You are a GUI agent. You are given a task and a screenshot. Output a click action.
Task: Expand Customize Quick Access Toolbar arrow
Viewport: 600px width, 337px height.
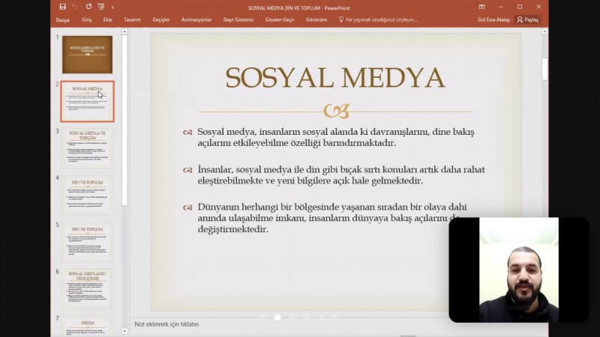click(x=111, y=7)
